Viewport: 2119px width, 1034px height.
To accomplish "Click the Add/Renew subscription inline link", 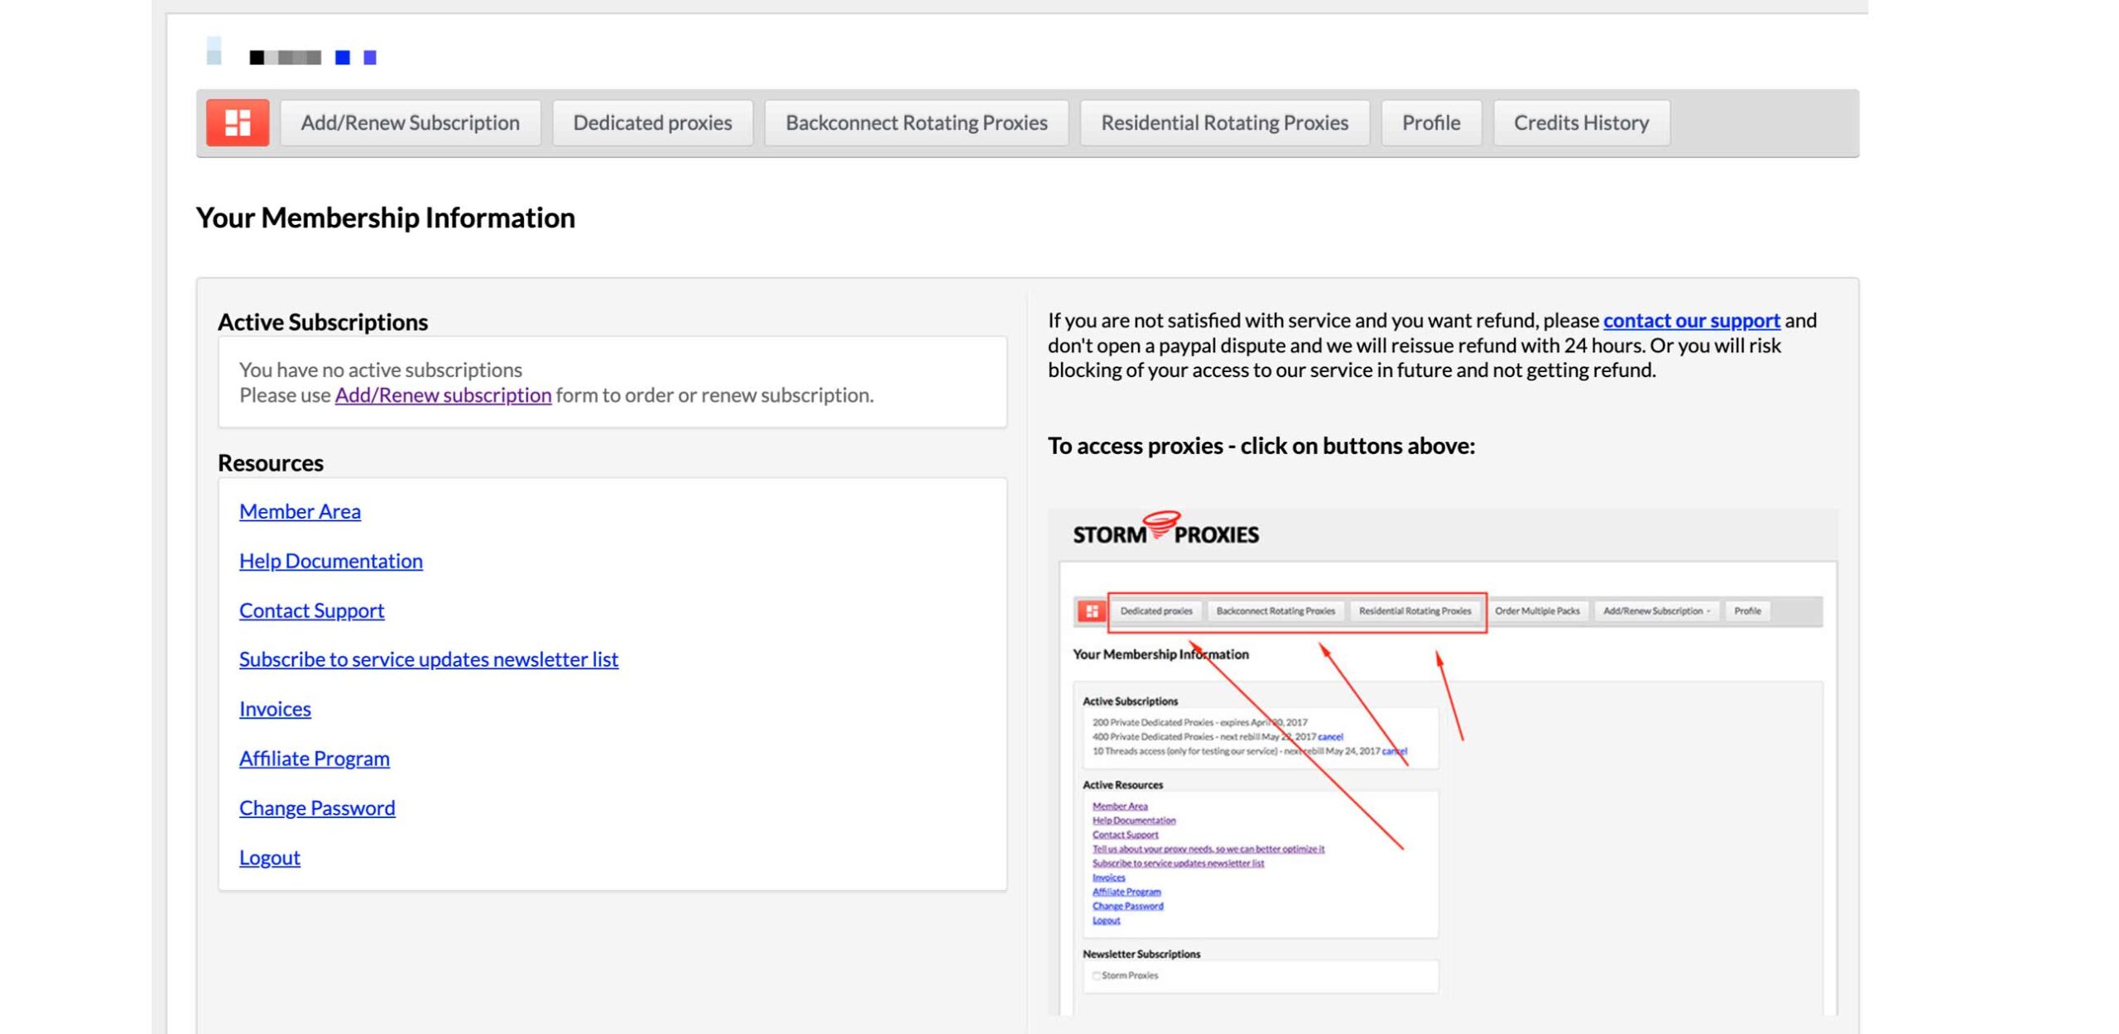I will 443,395.
